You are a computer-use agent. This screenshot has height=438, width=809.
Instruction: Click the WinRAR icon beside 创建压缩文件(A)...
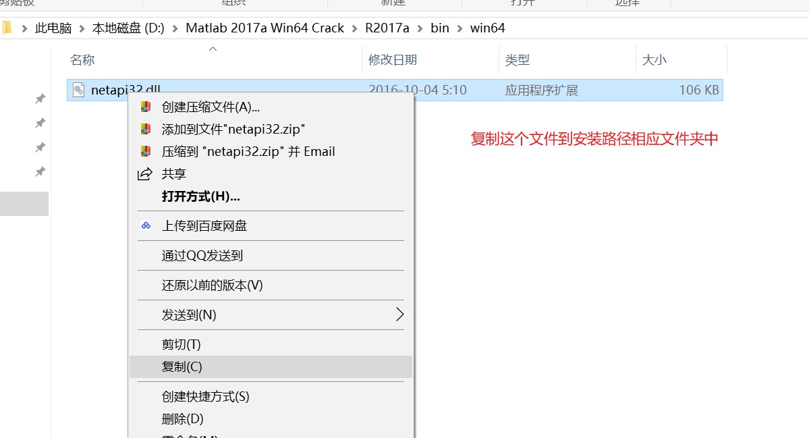click(x=145, y=107)
